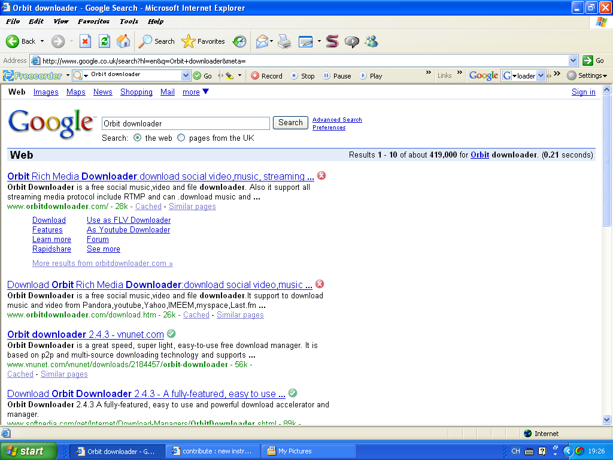Viewport: 613px width, 460px height.
Task: Open the Help menu
Action: [x=156, y=22]
